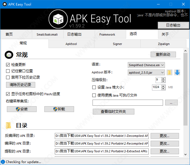Click the 右键菜单集成 label
The height and width of the screenshot is (165, 190).
point(17,101)
